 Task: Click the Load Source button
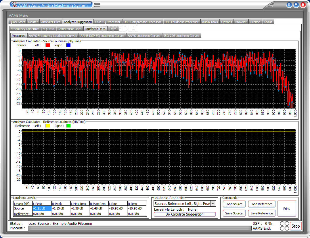(234, 204)
